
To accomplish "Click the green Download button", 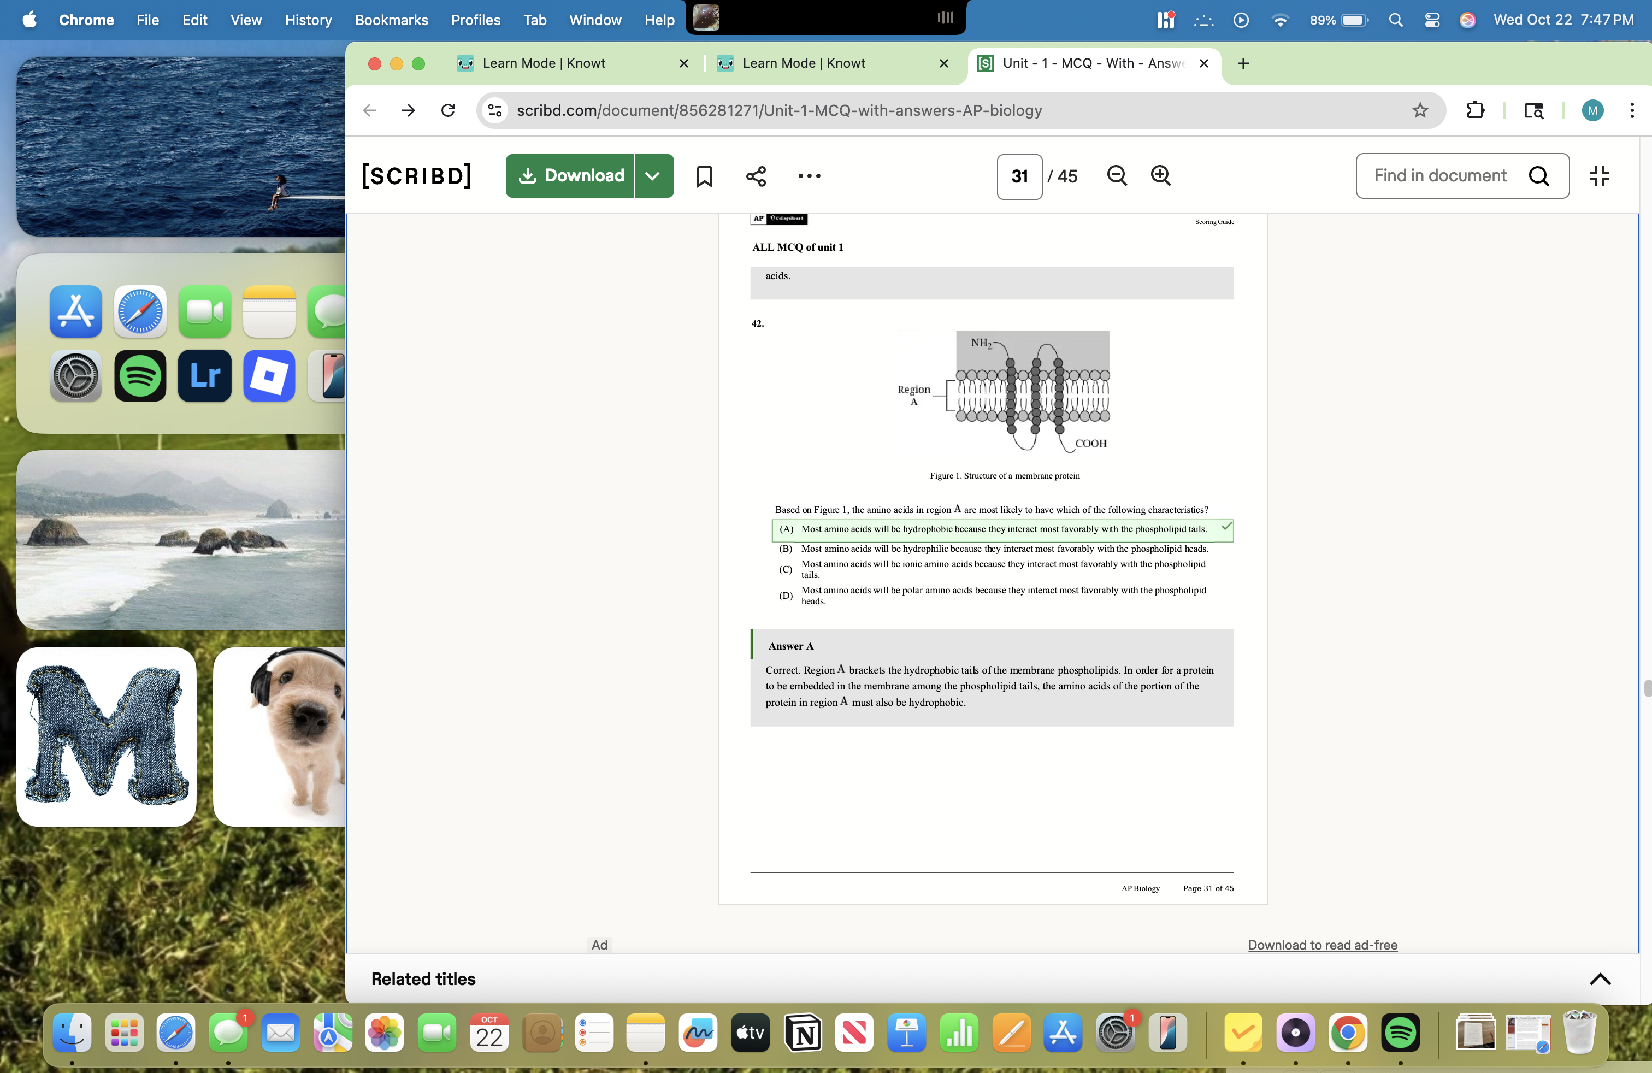I will coord(570,176).
